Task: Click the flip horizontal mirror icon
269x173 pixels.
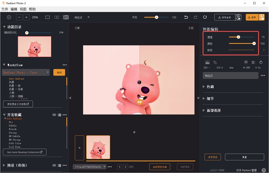Action: [254, 62]
